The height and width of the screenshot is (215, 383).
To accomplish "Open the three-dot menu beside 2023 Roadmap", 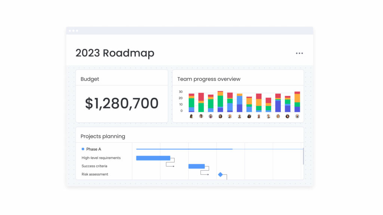I will [299, 53].
